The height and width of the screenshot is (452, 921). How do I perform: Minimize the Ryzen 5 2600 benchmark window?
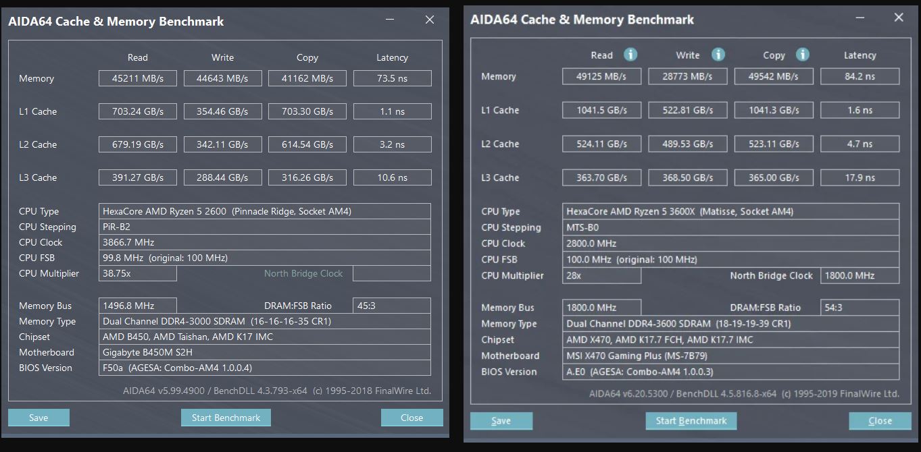(x=390, y=20)
